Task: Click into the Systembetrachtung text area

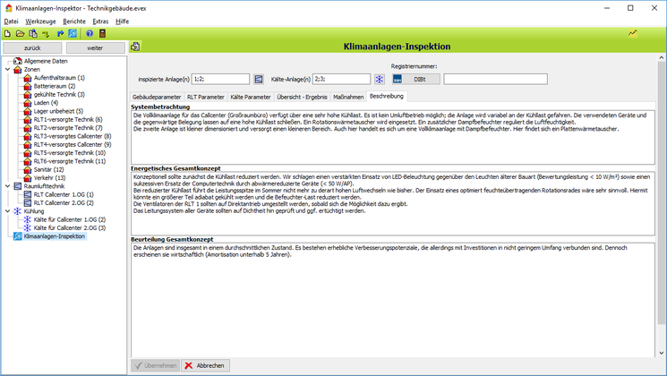Action: [393, 137]
